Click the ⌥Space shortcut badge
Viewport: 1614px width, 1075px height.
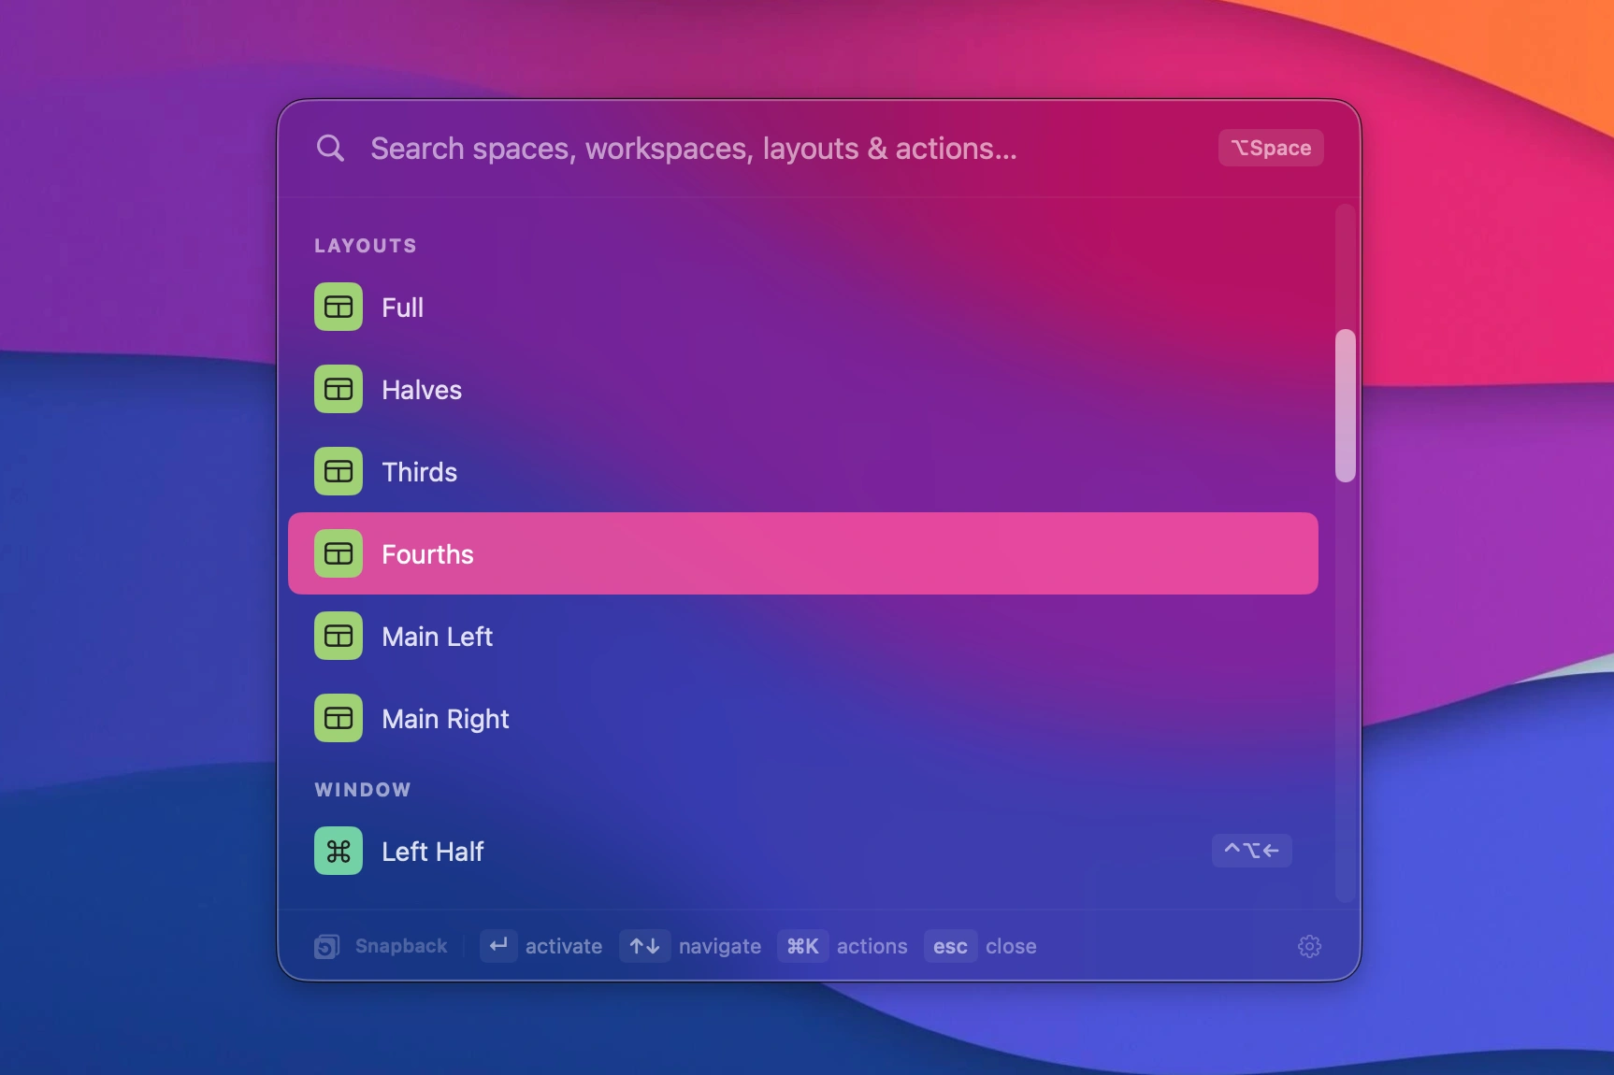coord(1271,148)
